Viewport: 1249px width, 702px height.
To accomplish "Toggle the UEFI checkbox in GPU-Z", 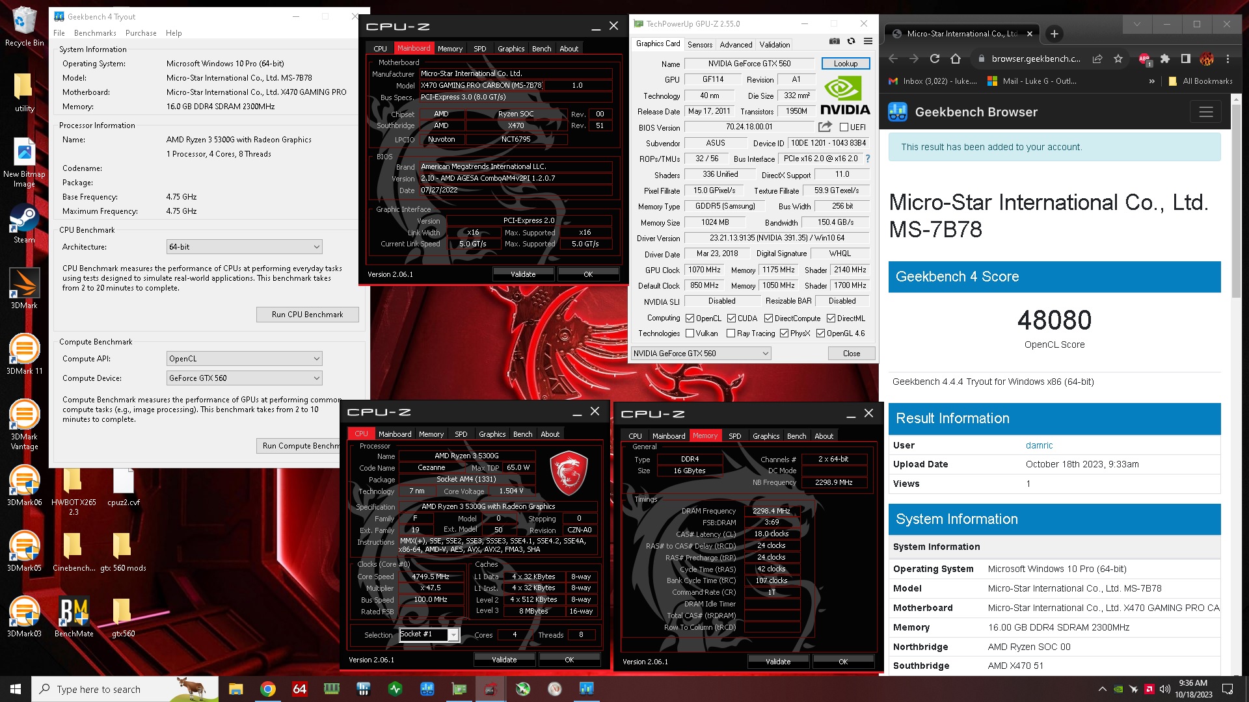I will tap(844, 127).
